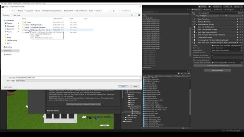
Task: Collapse folders with Hide Folders
Action: (7, 87)
